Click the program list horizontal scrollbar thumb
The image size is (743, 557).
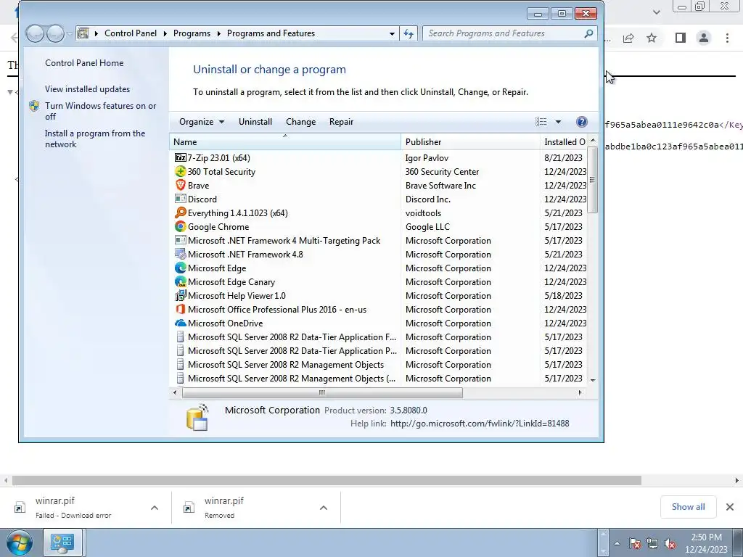[322, 392]
